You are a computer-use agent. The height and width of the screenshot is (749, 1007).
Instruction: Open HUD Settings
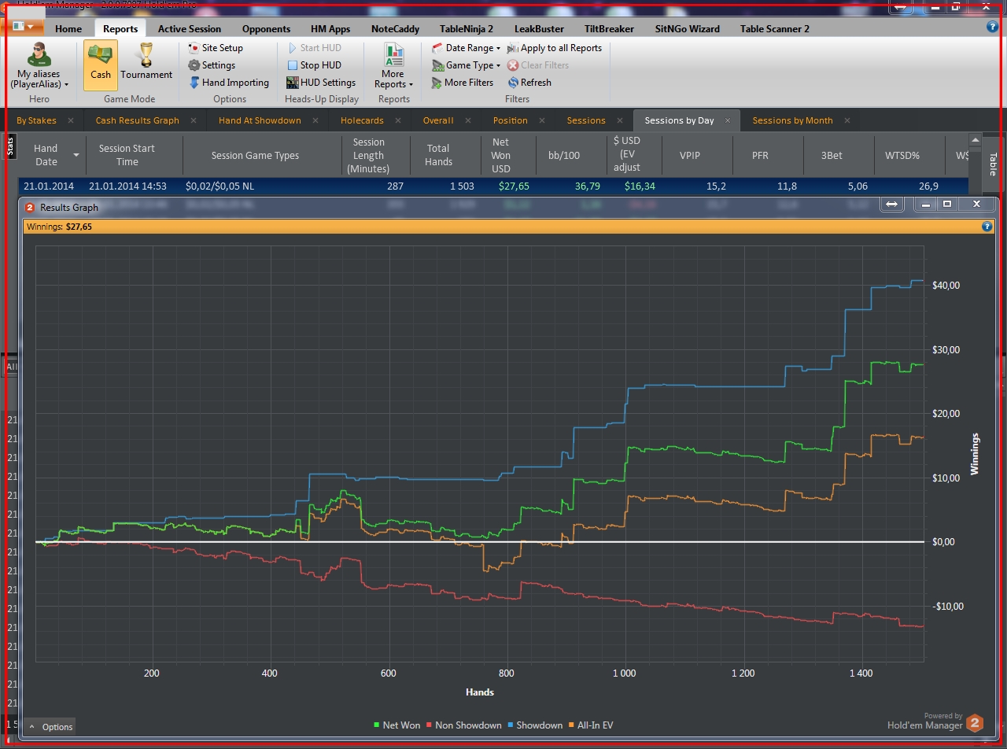pyautogui.click(x=320, y=83)
